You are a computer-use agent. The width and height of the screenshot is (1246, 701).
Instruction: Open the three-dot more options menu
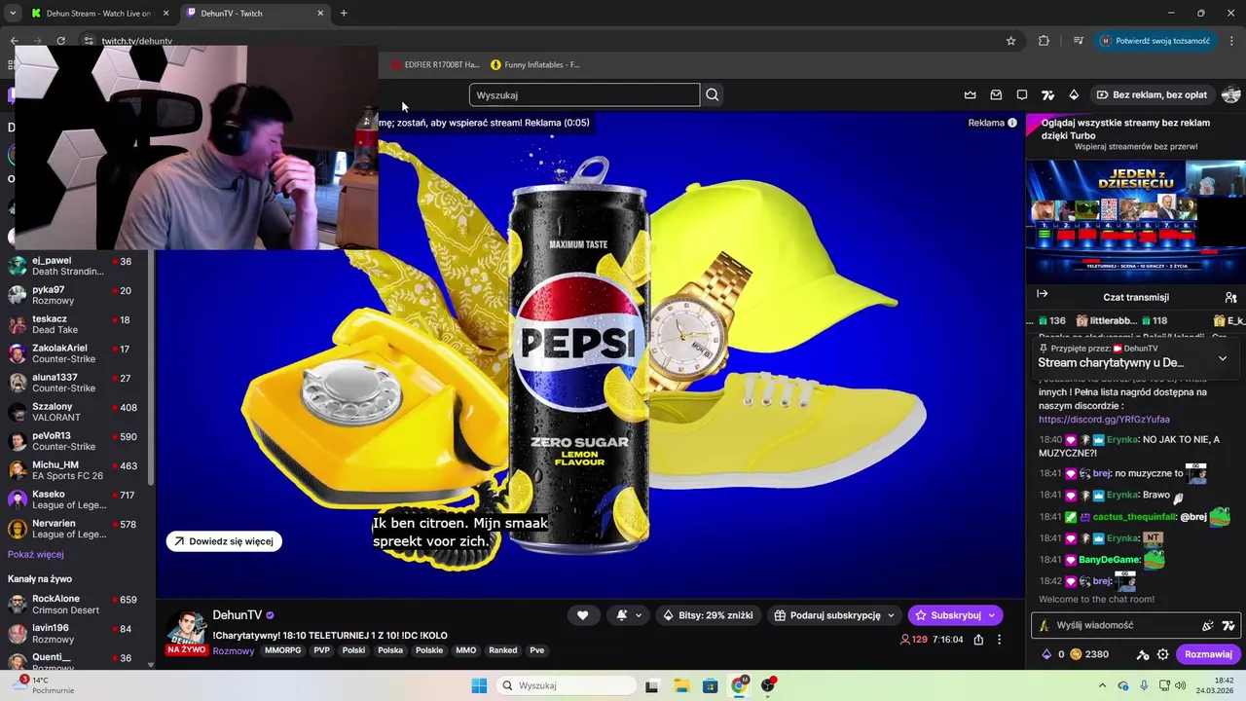pos(999,640)
